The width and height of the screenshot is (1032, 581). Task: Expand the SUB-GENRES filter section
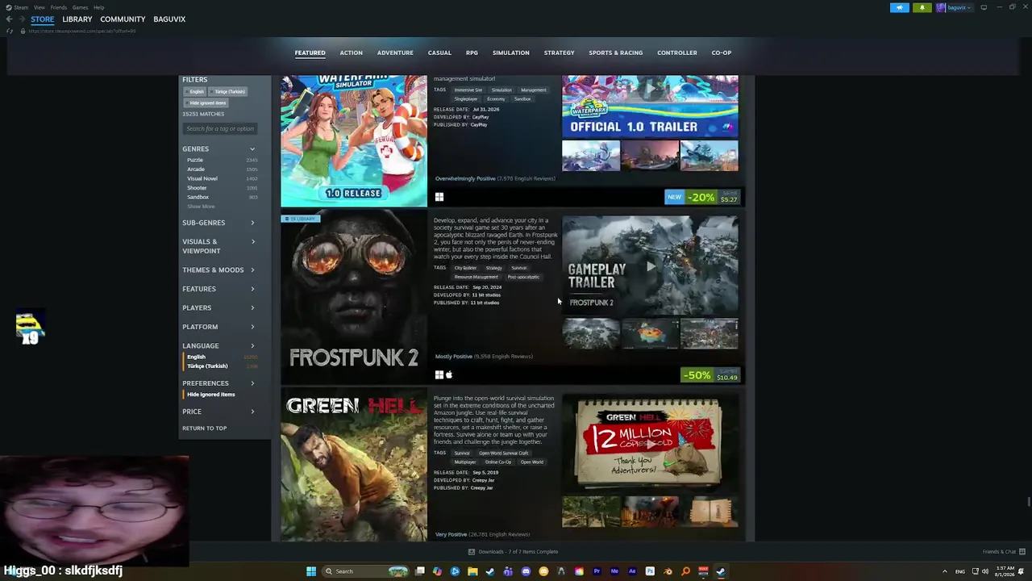218,223
